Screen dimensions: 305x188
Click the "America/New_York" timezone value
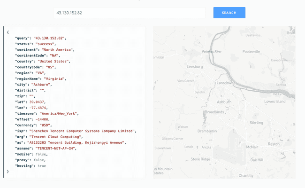(58, 114)
